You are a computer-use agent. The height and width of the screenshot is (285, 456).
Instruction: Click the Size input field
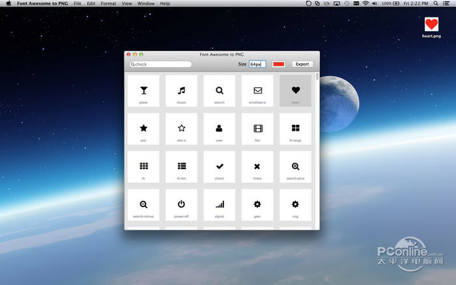(x=257, y=64)
